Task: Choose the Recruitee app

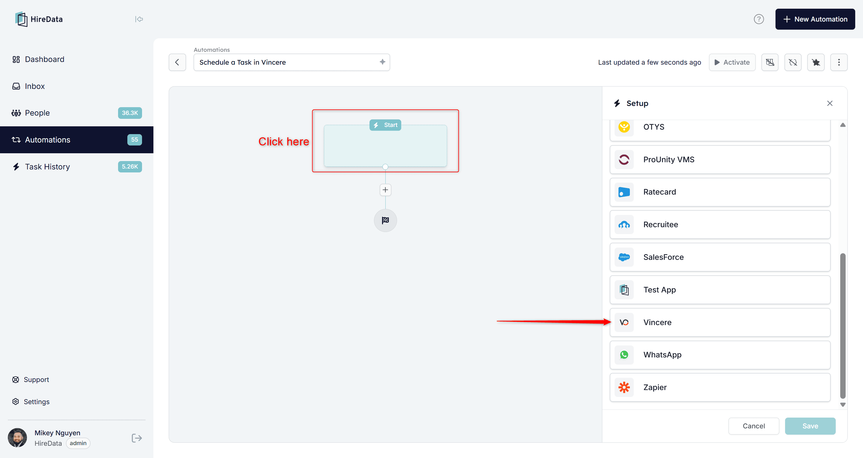Action: point(720,224)
